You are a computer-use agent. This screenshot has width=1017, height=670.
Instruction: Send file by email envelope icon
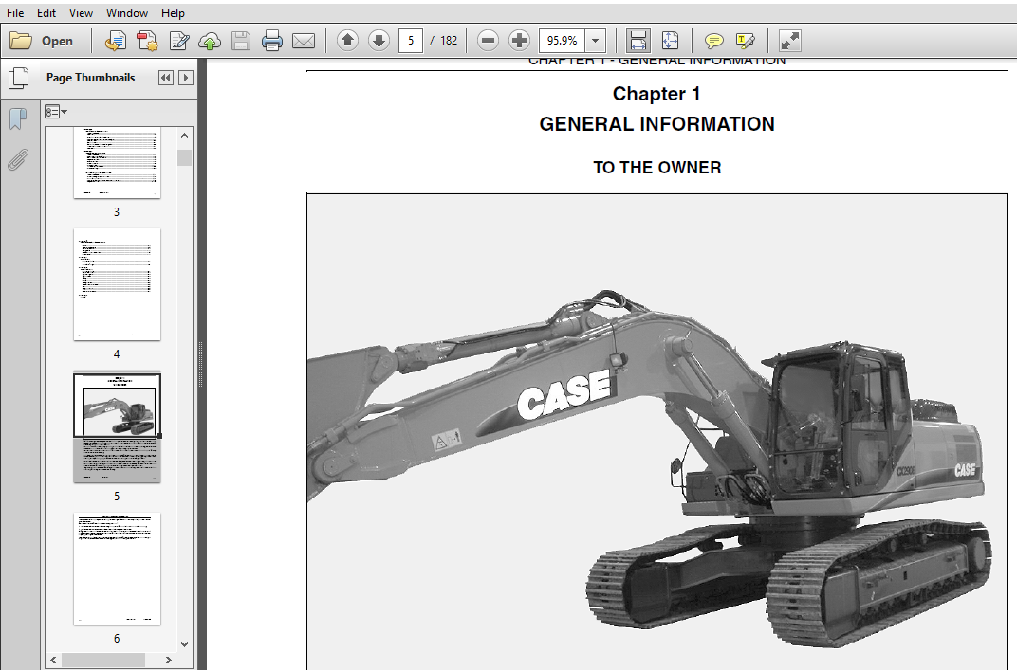click(x=304, y=41)
